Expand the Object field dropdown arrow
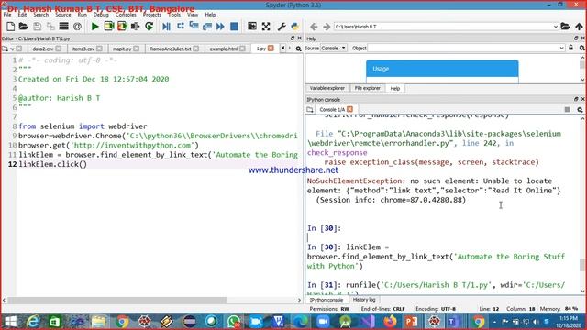Screen dimensions: 587x330 (561, 48)
